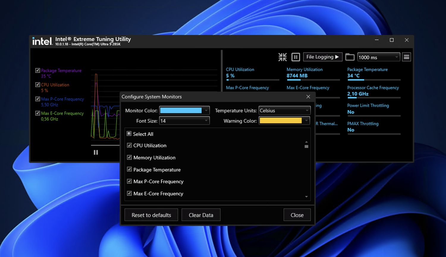Open the Temperature Units dropdown
This screenshot has height=257, width=446.
point(285,111)
